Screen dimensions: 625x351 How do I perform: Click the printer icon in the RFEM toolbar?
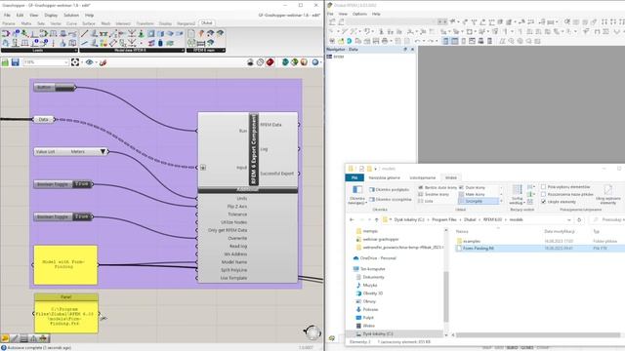385,41
